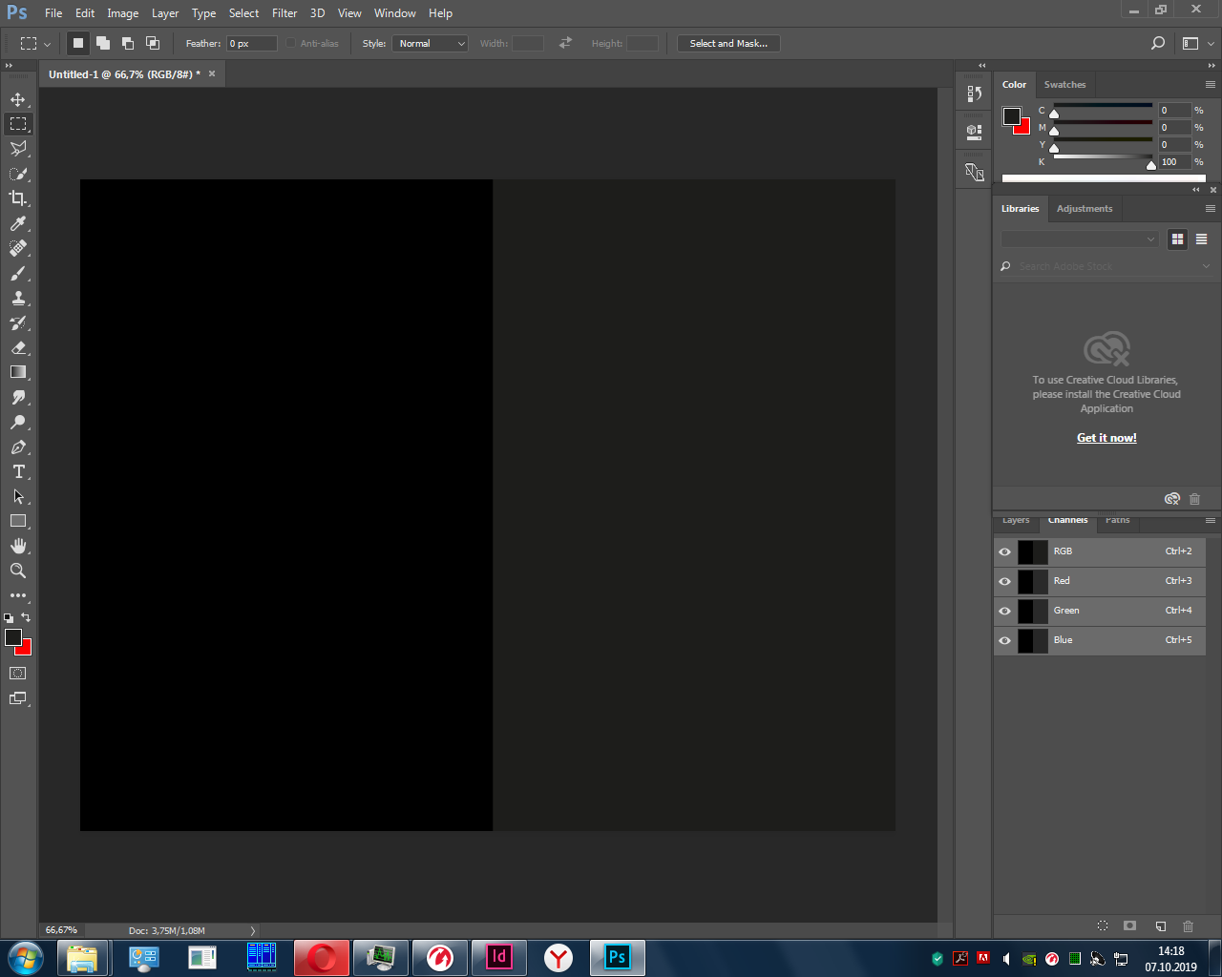Select the Gradient tool
Screen dimensions: 1222x977
[18, 372]
